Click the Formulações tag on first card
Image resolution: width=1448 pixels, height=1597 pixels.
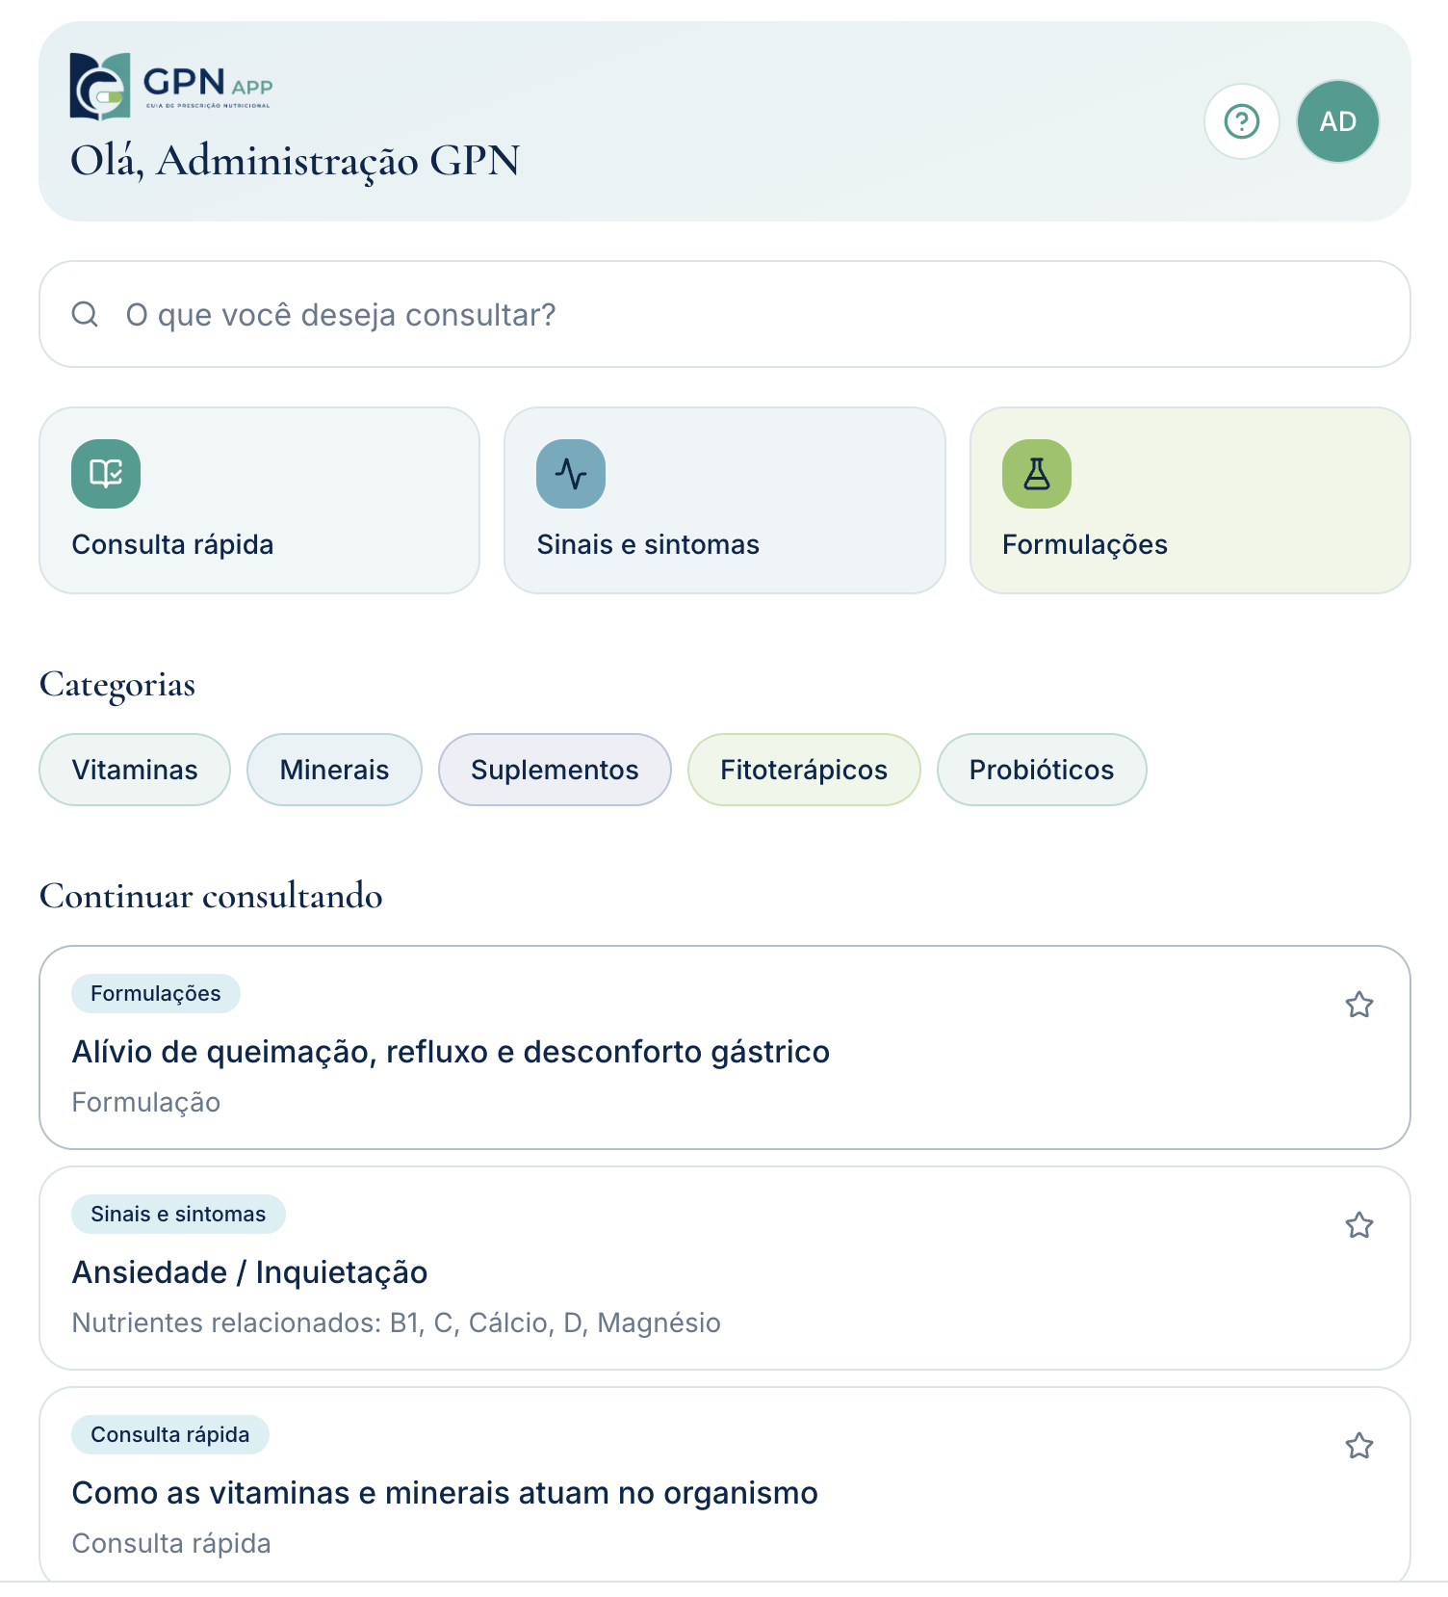[x=156, y=993]
